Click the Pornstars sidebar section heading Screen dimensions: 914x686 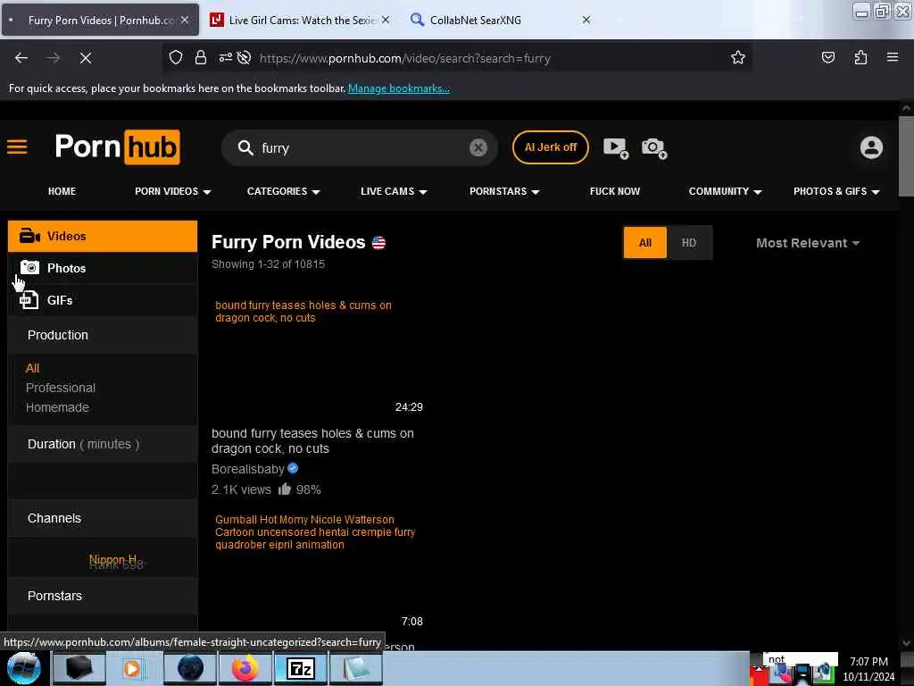54,596
